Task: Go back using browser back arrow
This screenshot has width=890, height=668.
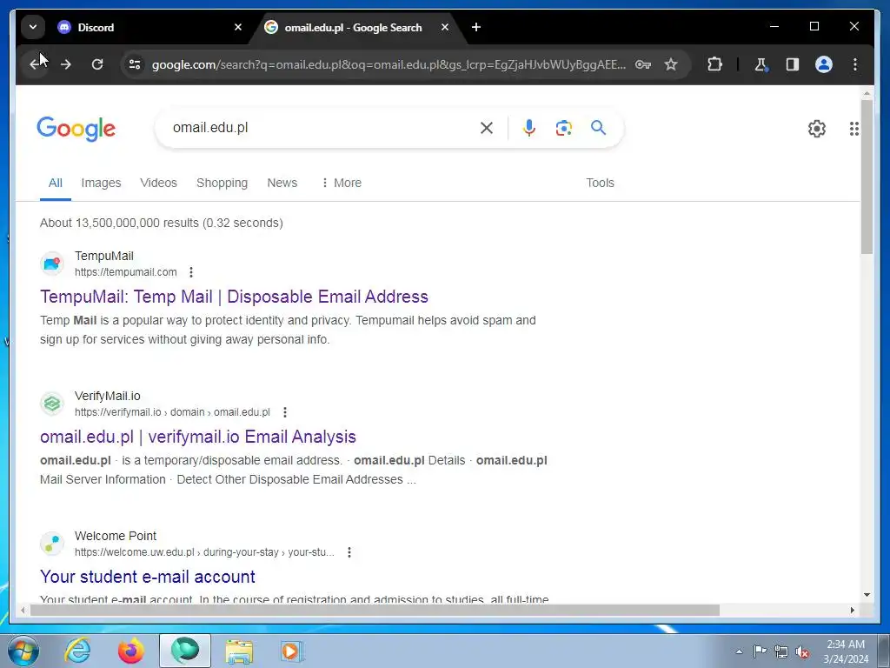Action: (37, 64)
